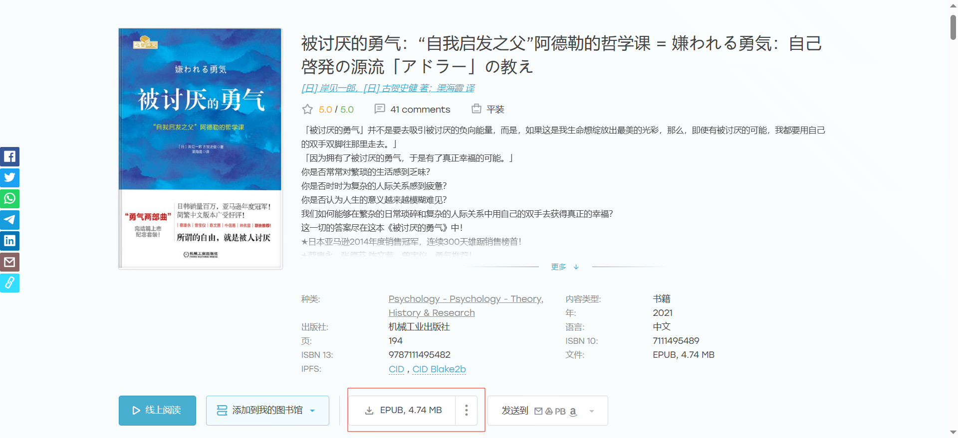The height and width of the screenshot is (438, 958).
Task: Click the page's vertical scrollbar
Action: [953, 27]
